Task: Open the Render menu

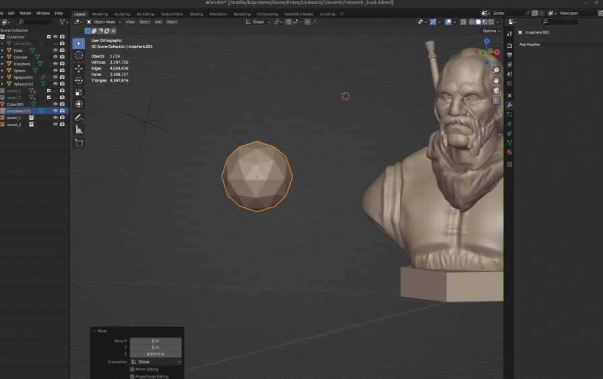Action: point(26,13)
